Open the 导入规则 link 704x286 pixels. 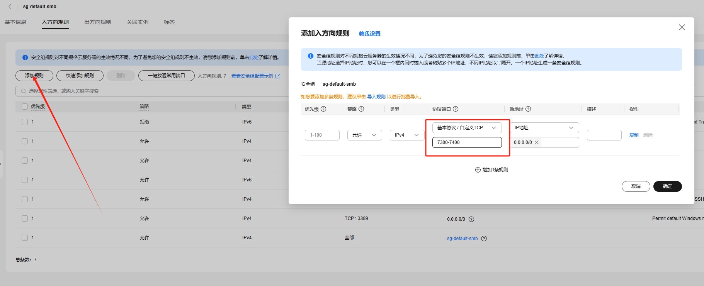coord(376,97)
